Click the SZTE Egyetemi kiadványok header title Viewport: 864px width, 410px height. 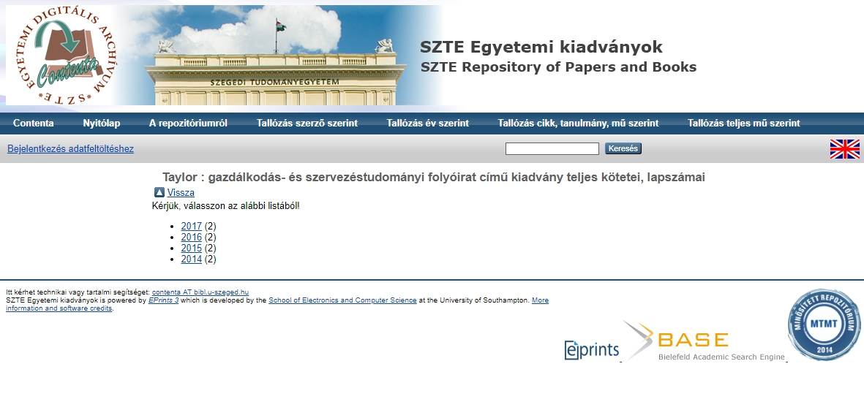(x=541, y=47)
